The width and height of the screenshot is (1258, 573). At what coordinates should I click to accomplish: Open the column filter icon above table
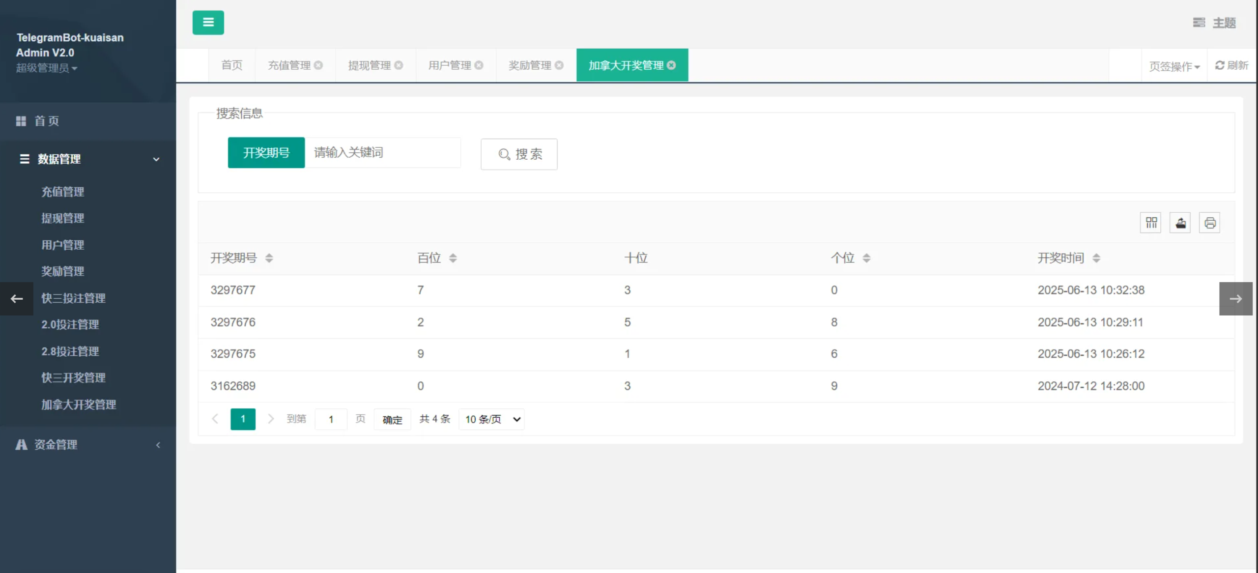(x=1151, y=223)
